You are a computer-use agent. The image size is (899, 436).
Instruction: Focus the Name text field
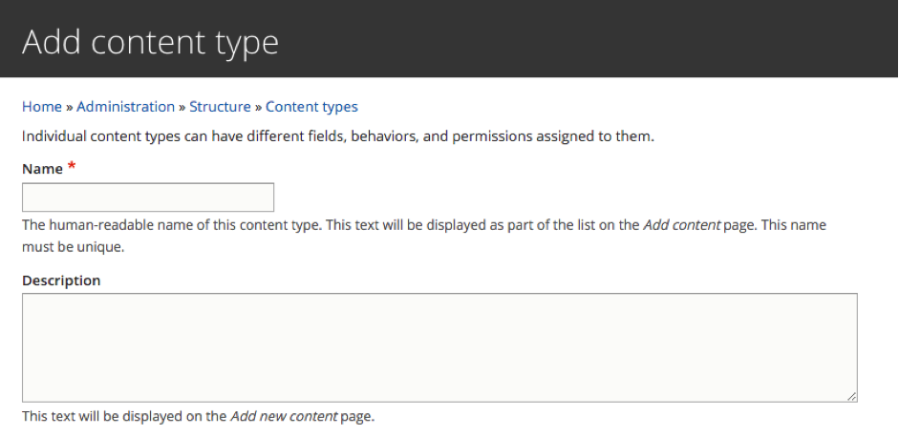click(x=148, y=197)
